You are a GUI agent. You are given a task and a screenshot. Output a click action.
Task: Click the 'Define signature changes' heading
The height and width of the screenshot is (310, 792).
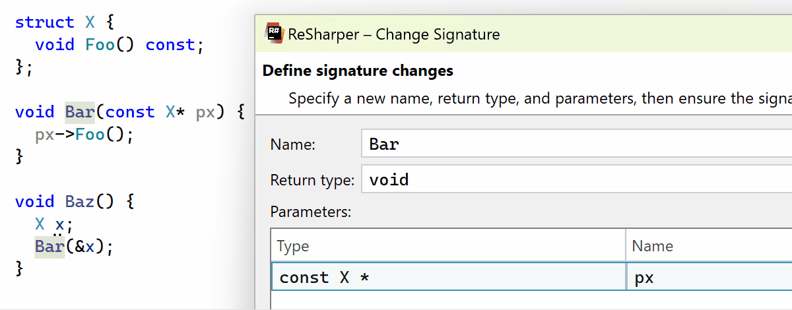(x=358, y=71)
